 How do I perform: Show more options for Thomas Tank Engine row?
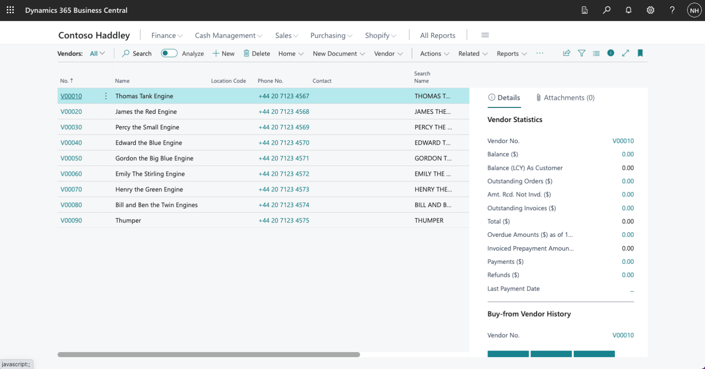click(106, 96)
